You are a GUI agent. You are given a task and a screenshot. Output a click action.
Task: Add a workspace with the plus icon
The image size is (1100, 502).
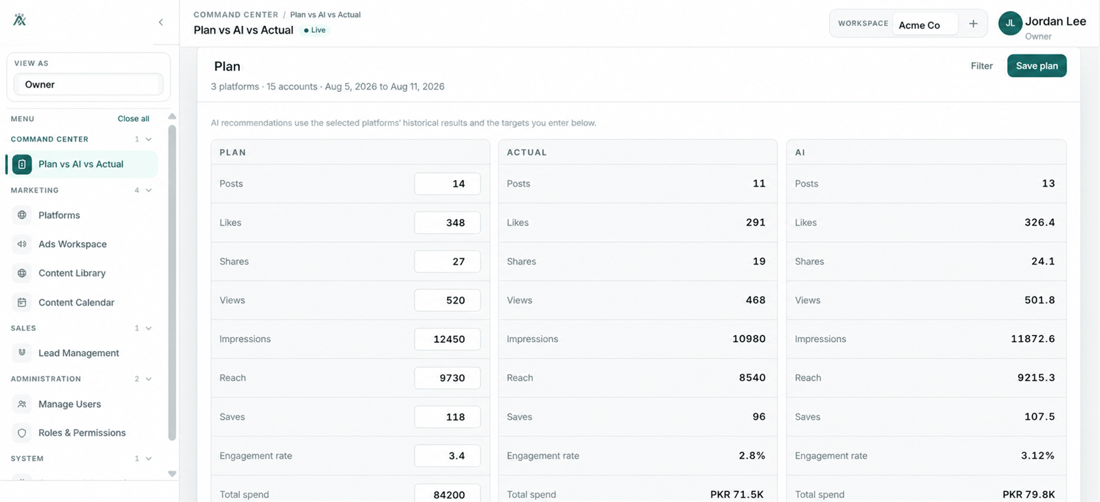(973, 23)
